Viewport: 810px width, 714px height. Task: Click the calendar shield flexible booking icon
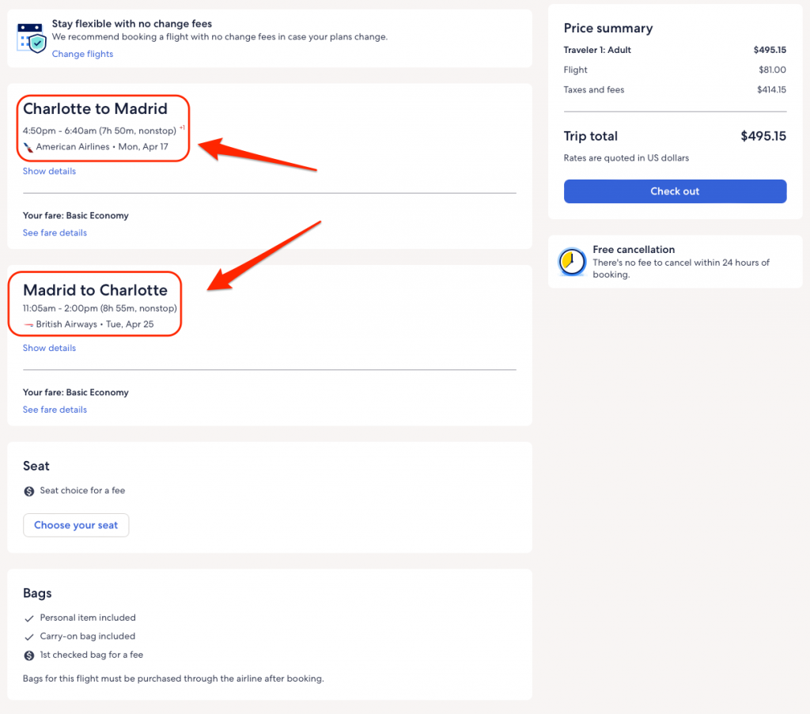tap(32, 37)
